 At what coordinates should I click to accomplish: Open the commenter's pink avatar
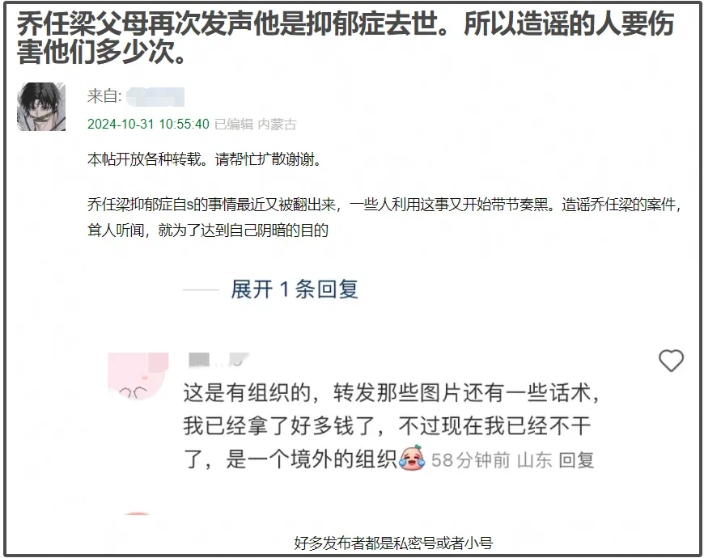tap(138, 376)
